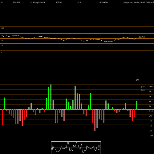This screenshot has width=154, height=154.
Task: Click the MR axis label -20
Action: pyautogui.click(x=150, y=116)
